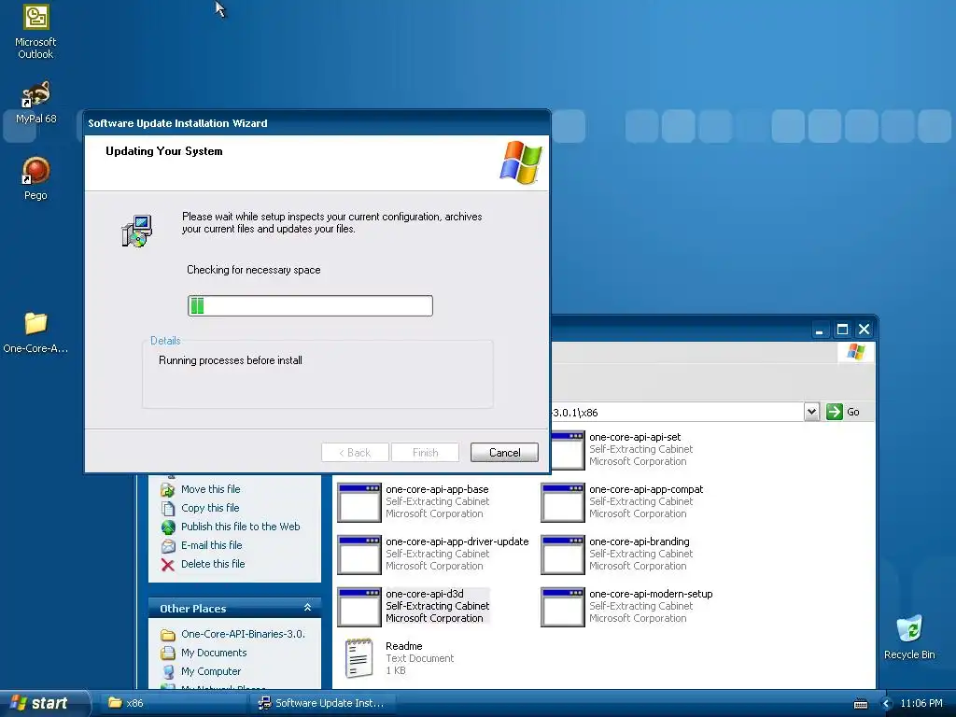Select the one-core-api-api-set file icon

click(x=567, y=450)
